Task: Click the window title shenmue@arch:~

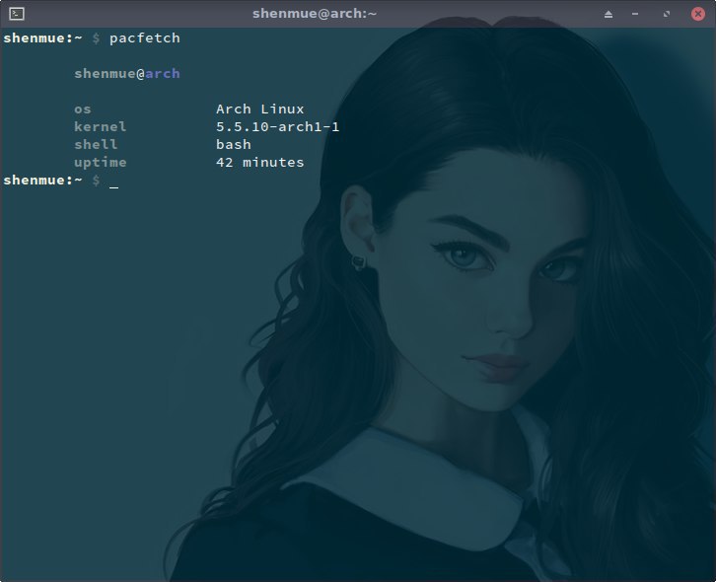Action: coord(315,14)
